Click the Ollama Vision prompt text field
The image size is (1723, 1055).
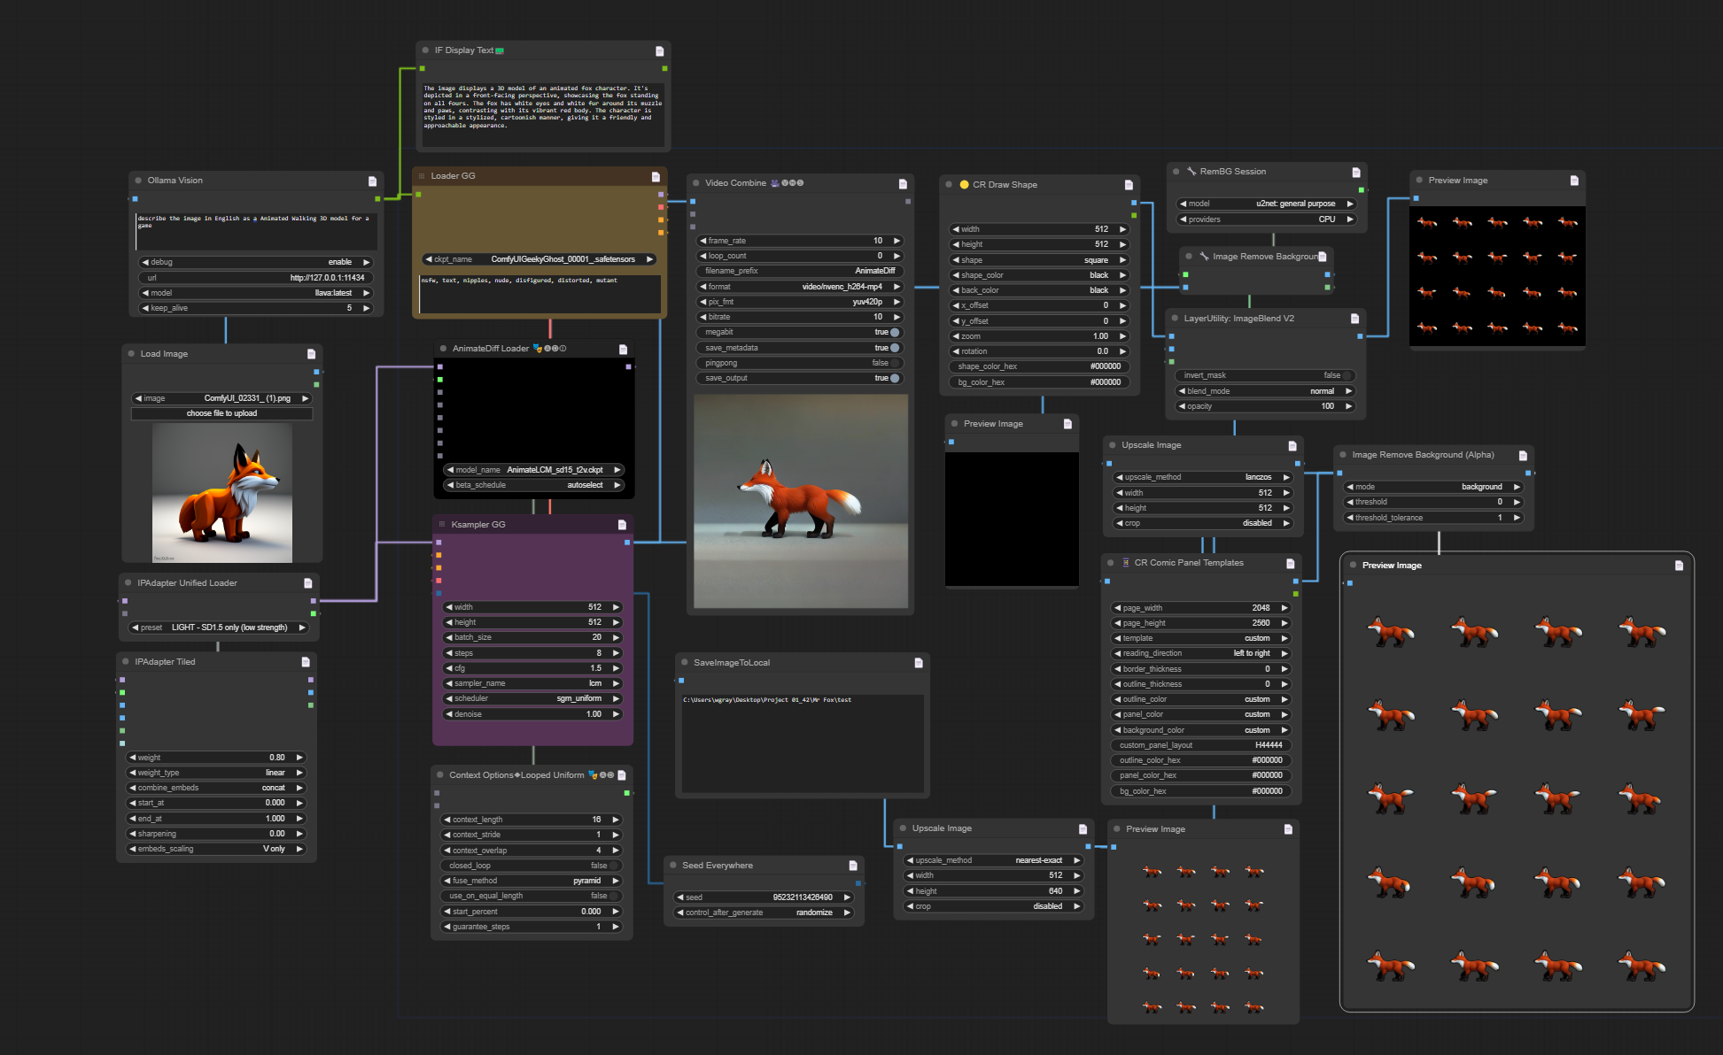point(256,230)
